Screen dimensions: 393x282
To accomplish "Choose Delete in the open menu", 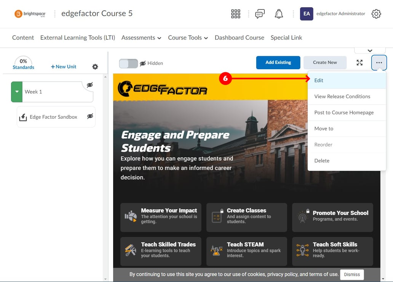I will [x=322, y=160].
